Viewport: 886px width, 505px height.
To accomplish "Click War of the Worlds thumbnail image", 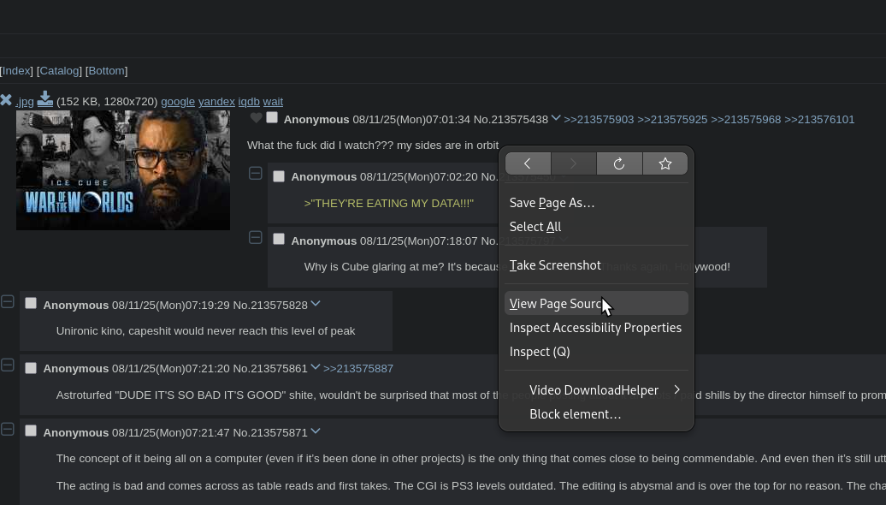I will coord(123,170).
